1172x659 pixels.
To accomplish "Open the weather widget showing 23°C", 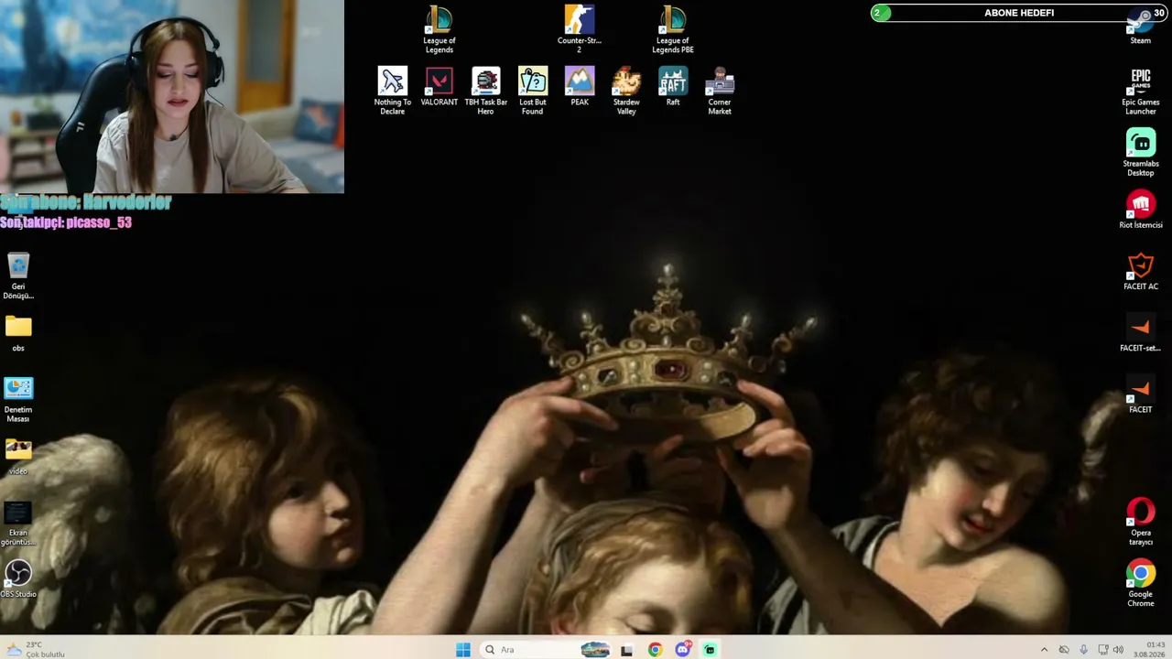I will point(35,650).
